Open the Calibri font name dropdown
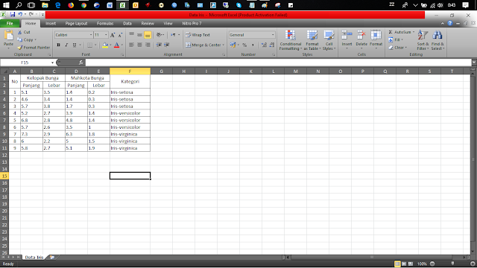 pos(91,35)
